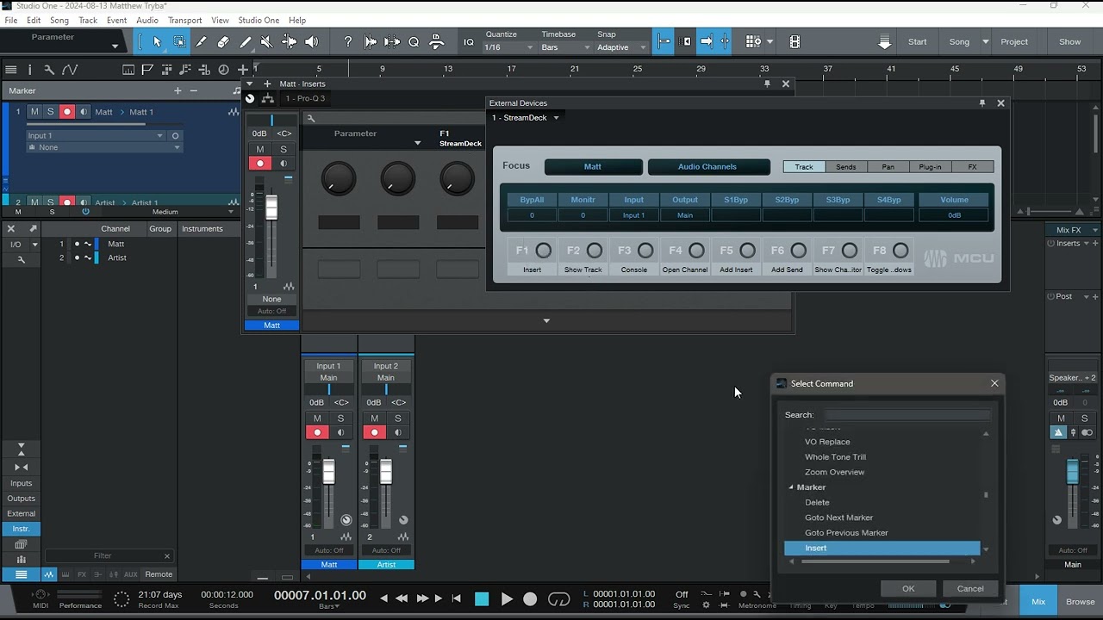Click the Filter field in console

109,556
